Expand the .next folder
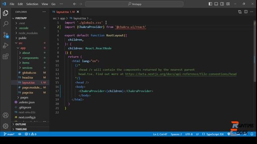This screenshot has width=257, height=144. 31,23
